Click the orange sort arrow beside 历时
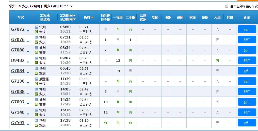 click(x=92, y=17)
